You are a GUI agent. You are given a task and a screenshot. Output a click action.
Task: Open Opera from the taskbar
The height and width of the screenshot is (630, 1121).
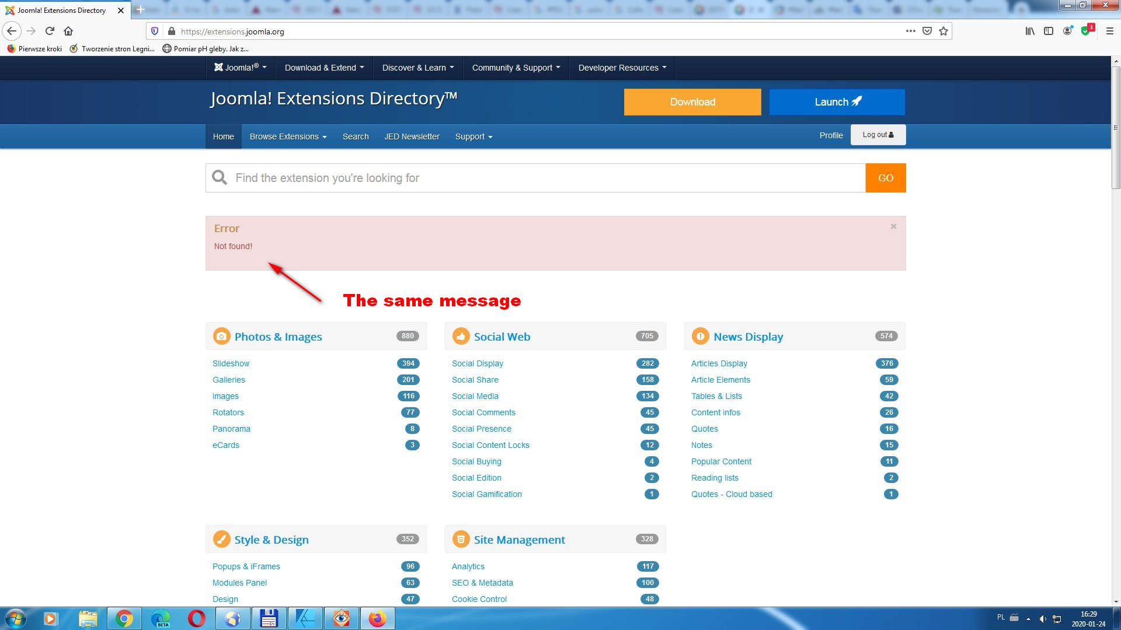click(x=197, y=618)
